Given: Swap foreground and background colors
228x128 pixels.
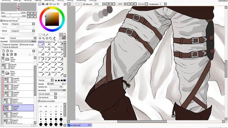Looking at the screenshot, I should point(65,34).
